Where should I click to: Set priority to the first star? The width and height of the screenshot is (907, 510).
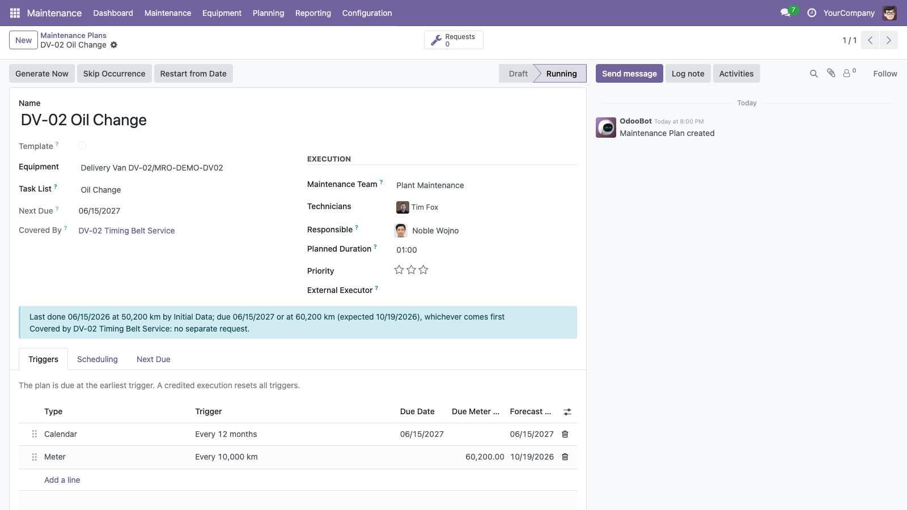pyautogui.click(x=399, y=270)
